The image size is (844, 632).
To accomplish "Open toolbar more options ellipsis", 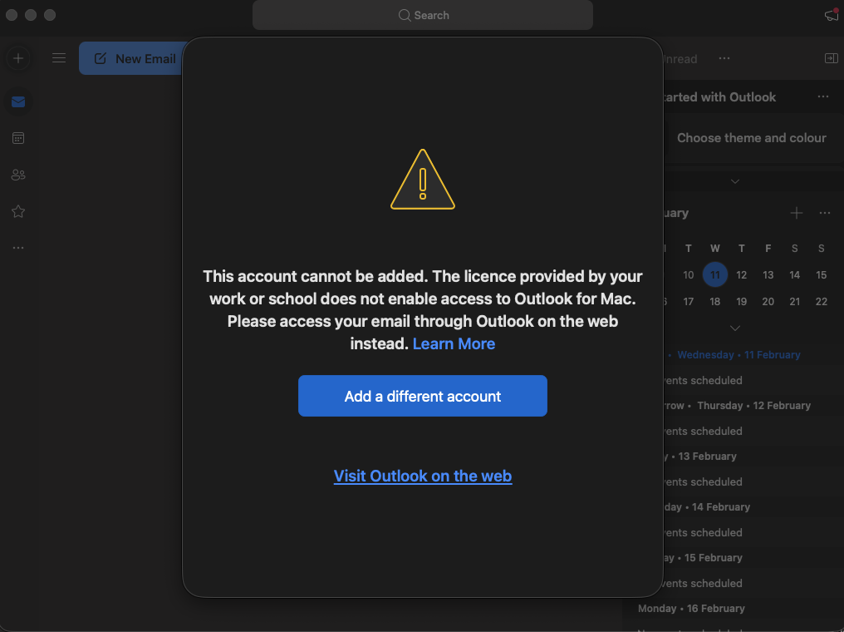I will (x=724, y=58).
